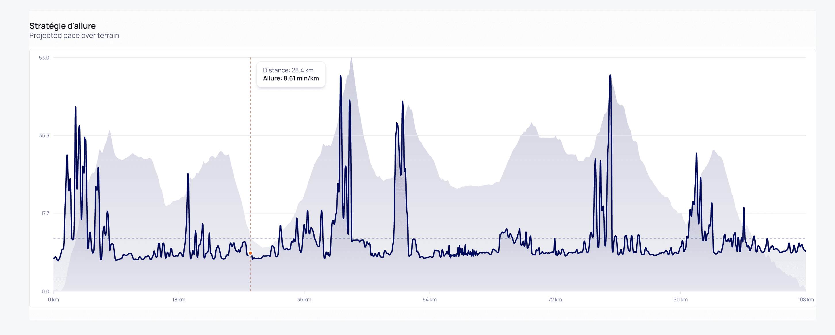835x335 pixels.
Task: Click the 18 km x-axis label
Action: click(x=179, y=299)
